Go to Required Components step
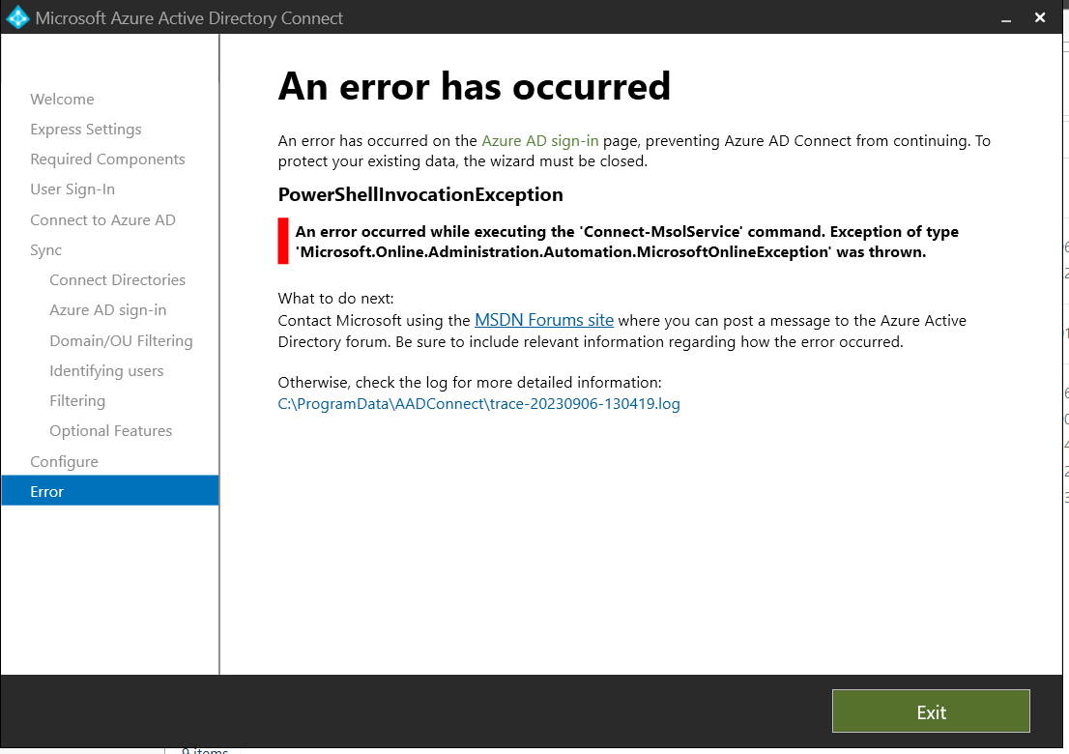Image resolution: width=1069 pixels, height=754 pixels. [107, 159]
